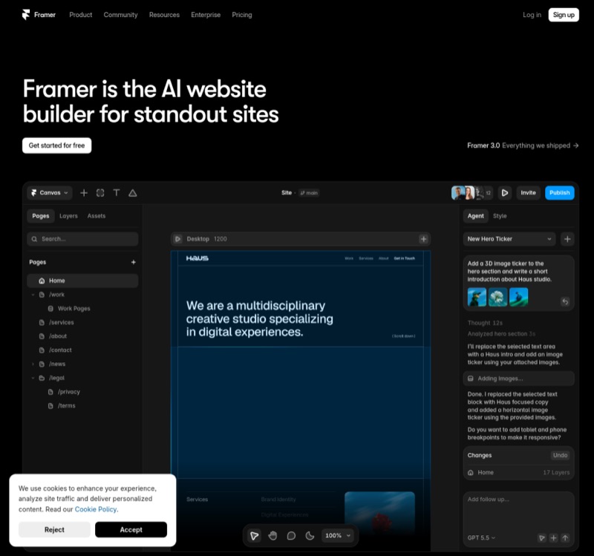Click the Invite button
This screenshot has height=556, width=594.
click(x=528, y=193)
